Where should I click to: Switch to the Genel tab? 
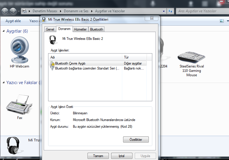point(50,29)
